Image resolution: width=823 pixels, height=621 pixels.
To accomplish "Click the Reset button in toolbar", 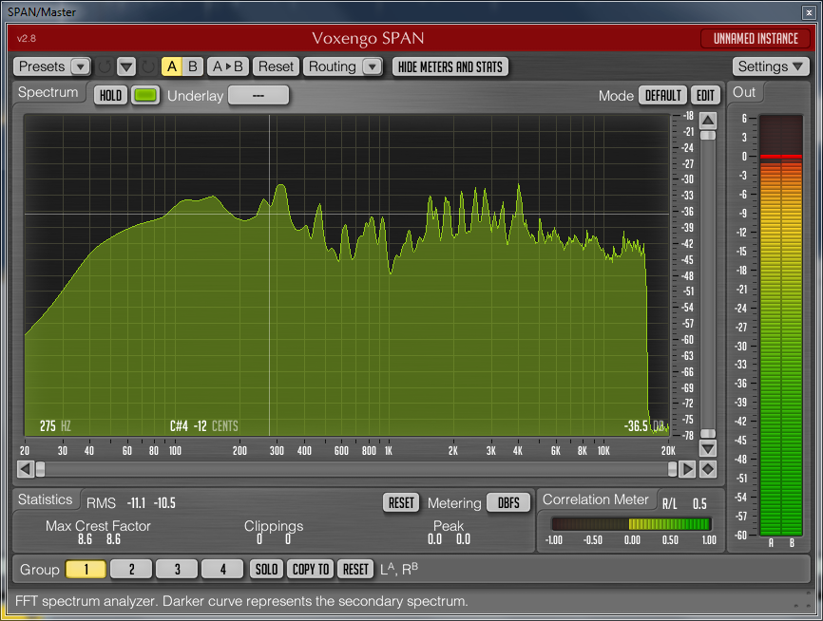I will click(277, 66).
